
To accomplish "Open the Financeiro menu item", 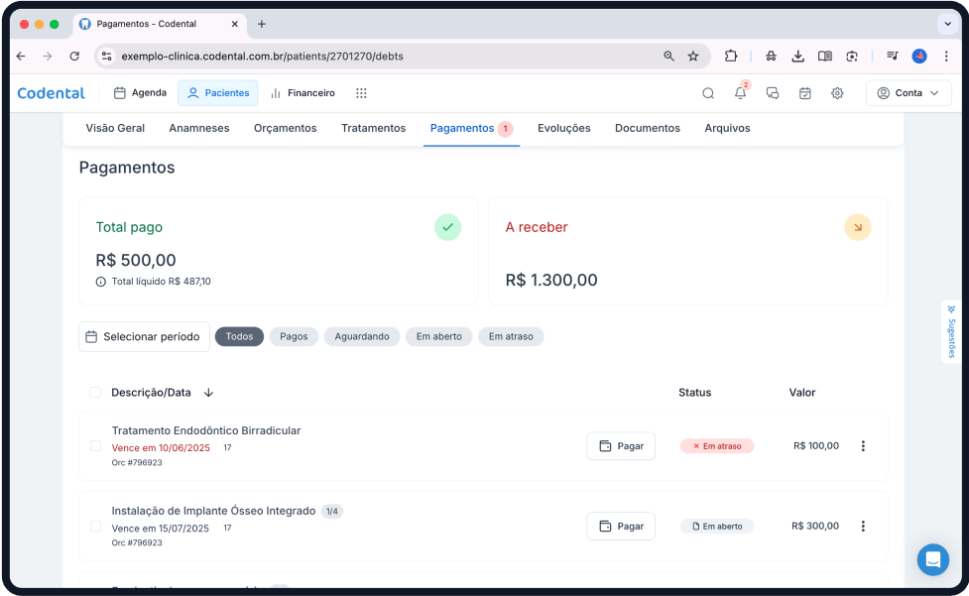I will (x=303, y=93).
